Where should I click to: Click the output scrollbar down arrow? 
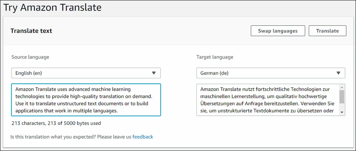coord(342,112)
